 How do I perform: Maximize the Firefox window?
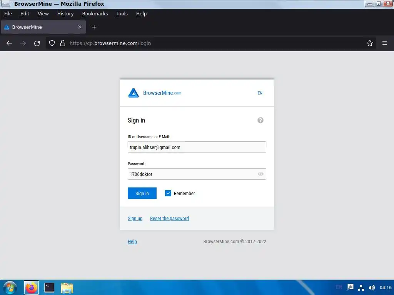pos(379,3)
